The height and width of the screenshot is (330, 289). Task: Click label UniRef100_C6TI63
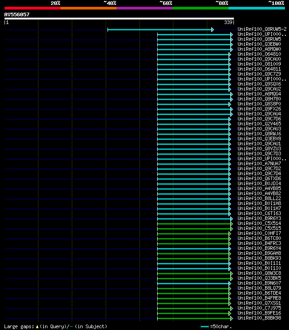click(x=259, y=213)
